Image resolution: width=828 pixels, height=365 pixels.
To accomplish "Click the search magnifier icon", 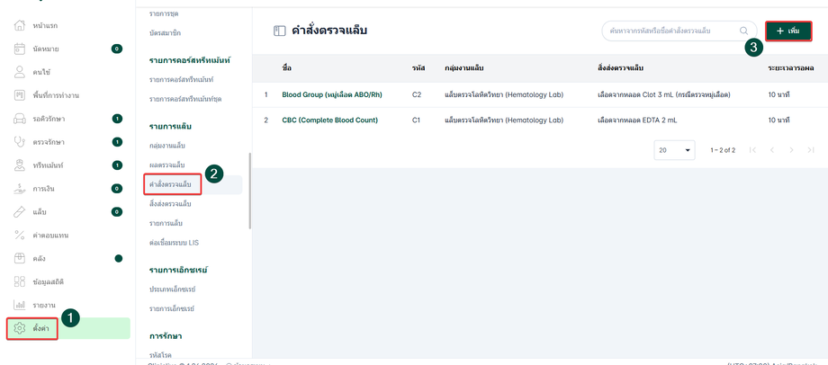I will coord(743,31).
